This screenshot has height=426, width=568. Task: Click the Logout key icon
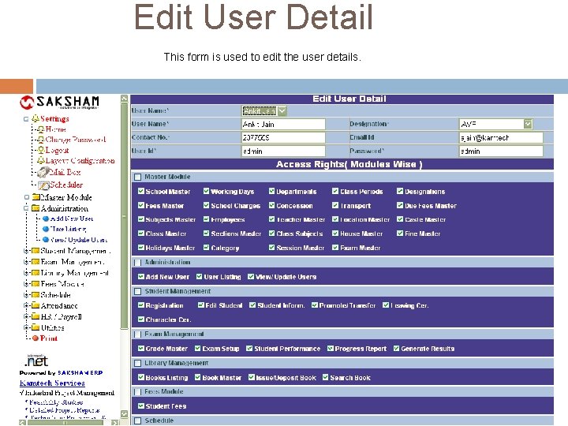pyautogui.click(x=41, y=150)
